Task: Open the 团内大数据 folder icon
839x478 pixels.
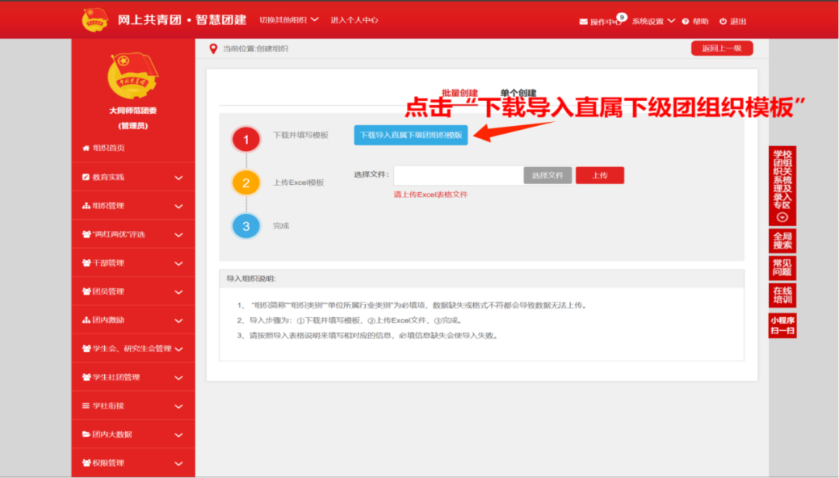Action: (x=85, y=434)
